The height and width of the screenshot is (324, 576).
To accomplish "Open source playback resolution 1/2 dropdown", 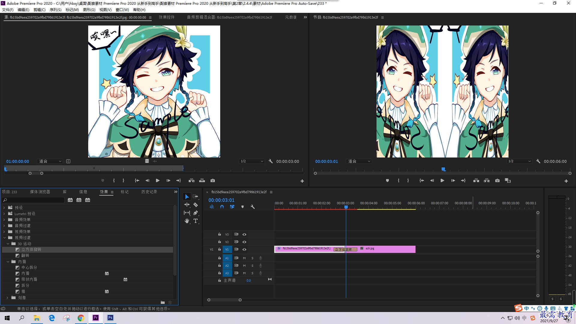I will click(252, 161).
